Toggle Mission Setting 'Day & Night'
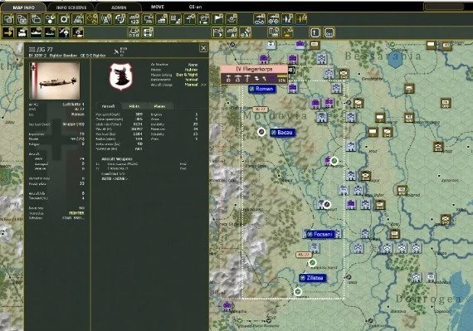The image size is (473, 331). pos(187,75)
